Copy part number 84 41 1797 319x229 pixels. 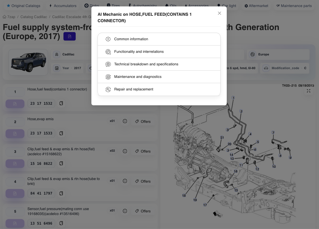point(61,193)
